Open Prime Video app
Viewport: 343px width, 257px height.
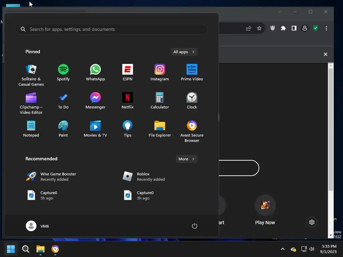click(x=192, y=73)
